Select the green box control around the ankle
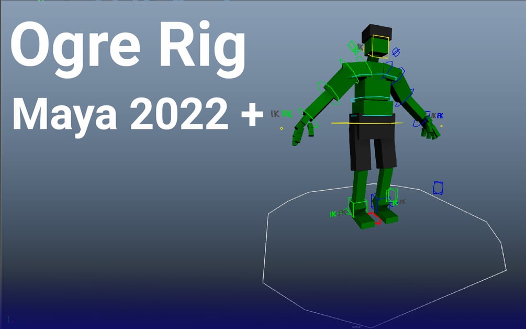This screenshot has width=526, height=329. pyautogui.click(x=357, y=207)
